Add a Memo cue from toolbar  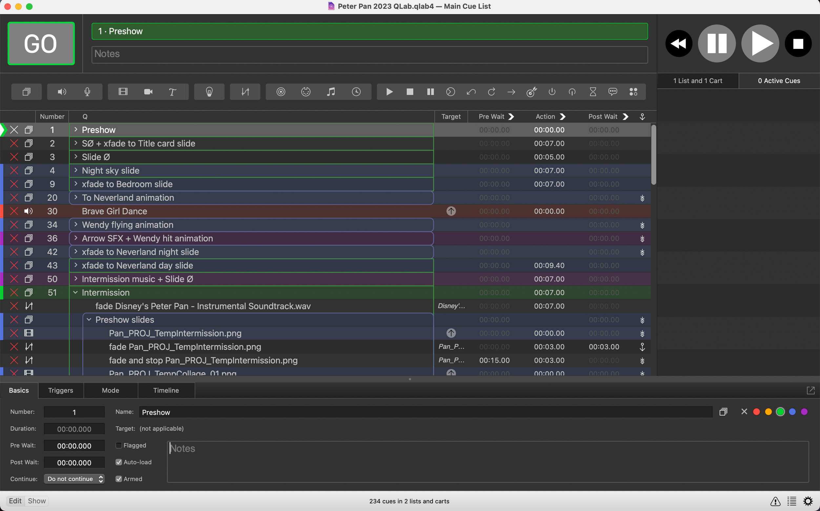click(x=612, y=92)
